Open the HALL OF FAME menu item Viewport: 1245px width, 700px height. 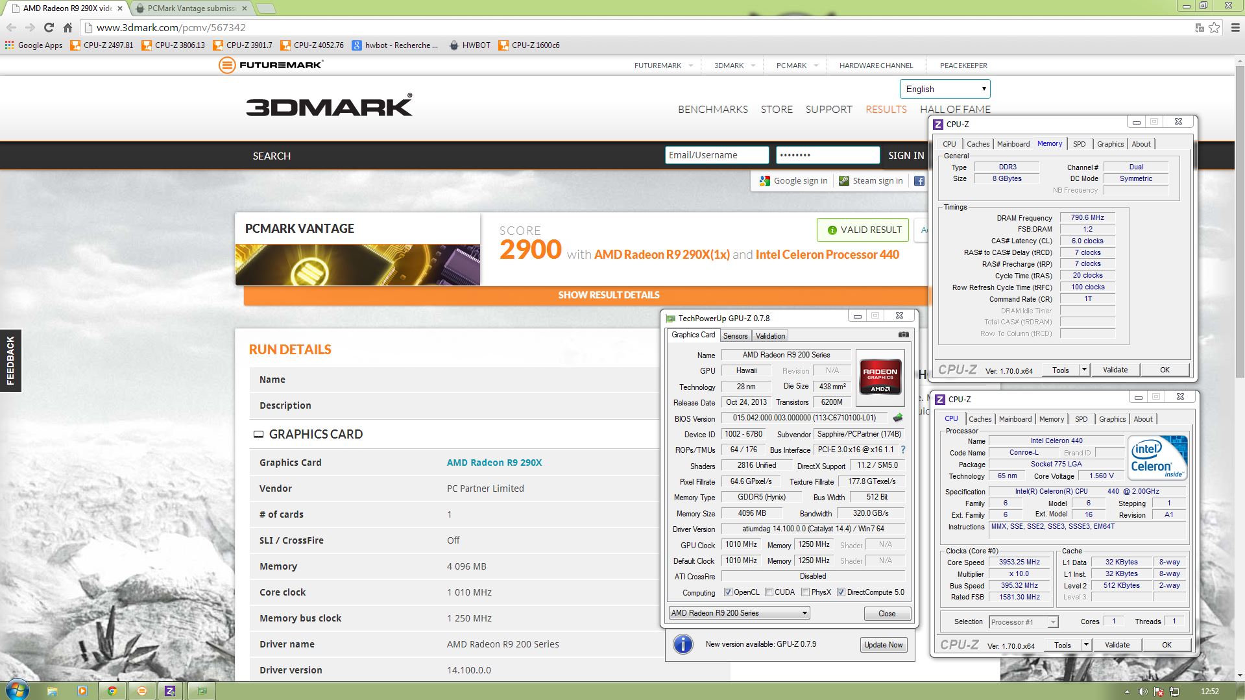click(x=955, y=109)
